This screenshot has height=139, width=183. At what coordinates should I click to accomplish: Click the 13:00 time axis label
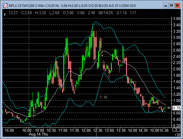109,130
